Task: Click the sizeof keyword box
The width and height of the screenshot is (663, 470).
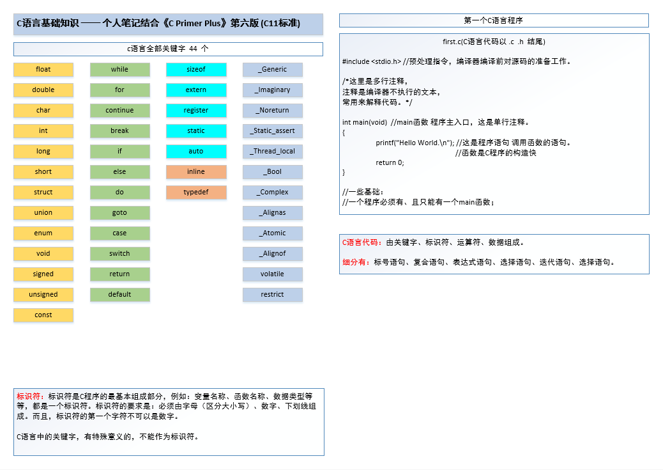Action: pos(196,70)
